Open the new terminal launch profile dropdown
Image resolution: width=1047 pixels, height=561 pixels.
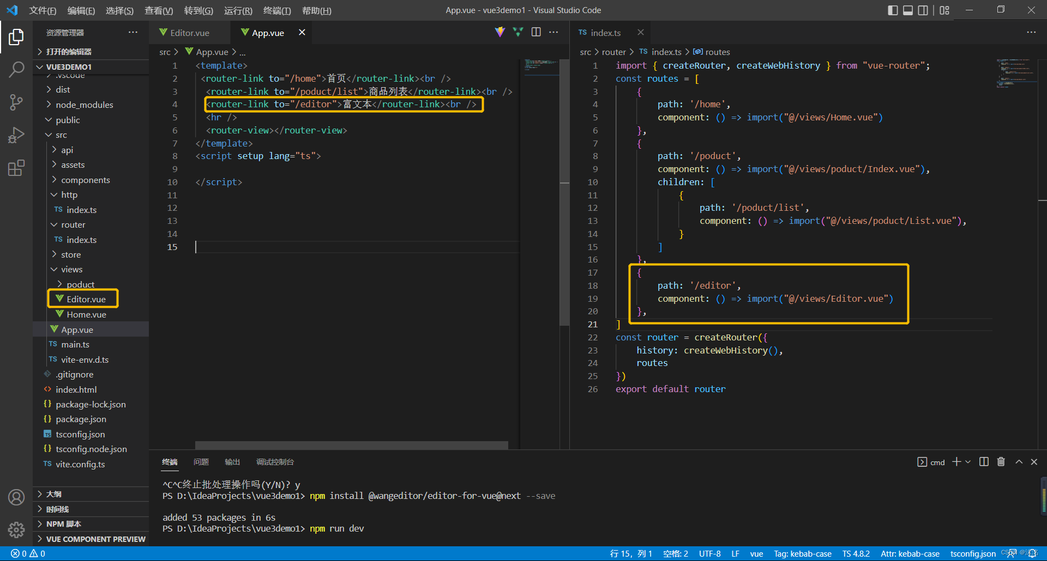[x=968, y=462]
